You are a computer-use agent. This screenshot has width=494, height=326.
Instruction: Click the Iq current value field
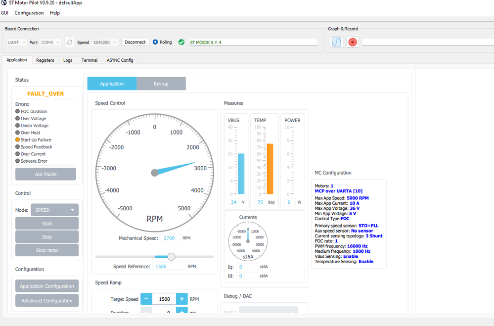tap(247, 267)
